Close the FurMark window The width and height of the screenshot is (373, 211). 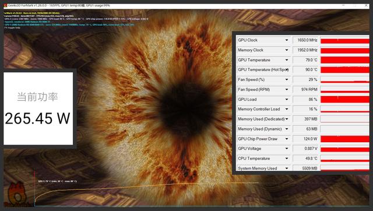pos(366,5)
